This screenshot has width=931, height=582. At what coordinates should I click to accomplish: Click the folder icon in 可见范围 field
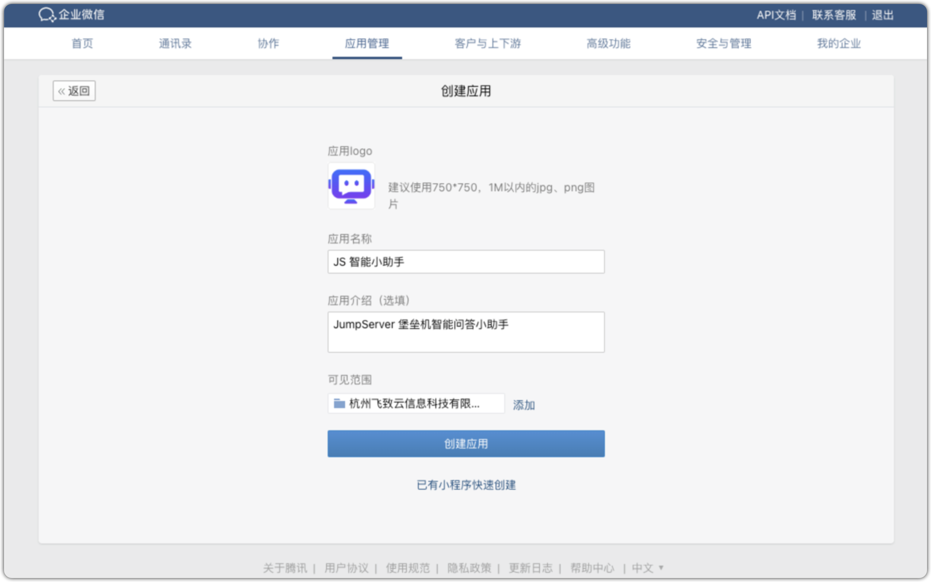339,403
